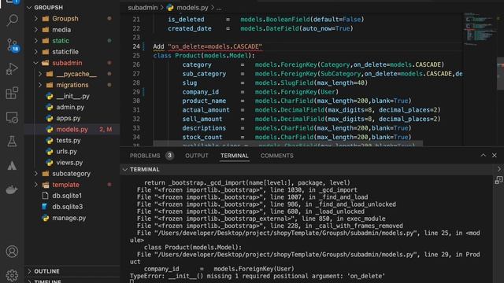504x283 pixels.
Task: Click 'class Product' on line 25
Action: point(176,56)
